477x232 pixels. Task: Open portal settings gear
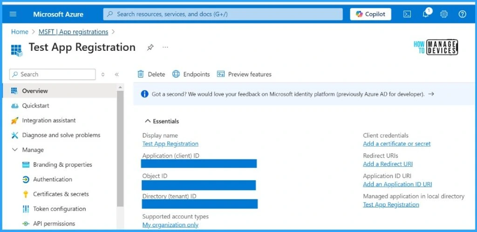(x=444, y=14)
